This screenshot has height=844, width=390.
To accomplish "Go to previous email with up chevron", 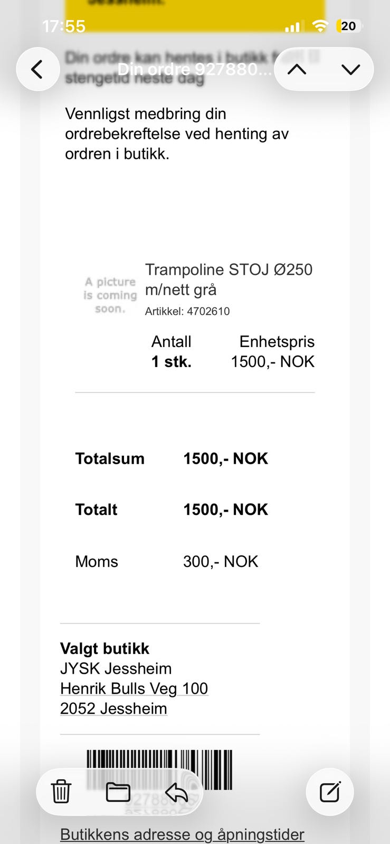I will pos(297,69).
